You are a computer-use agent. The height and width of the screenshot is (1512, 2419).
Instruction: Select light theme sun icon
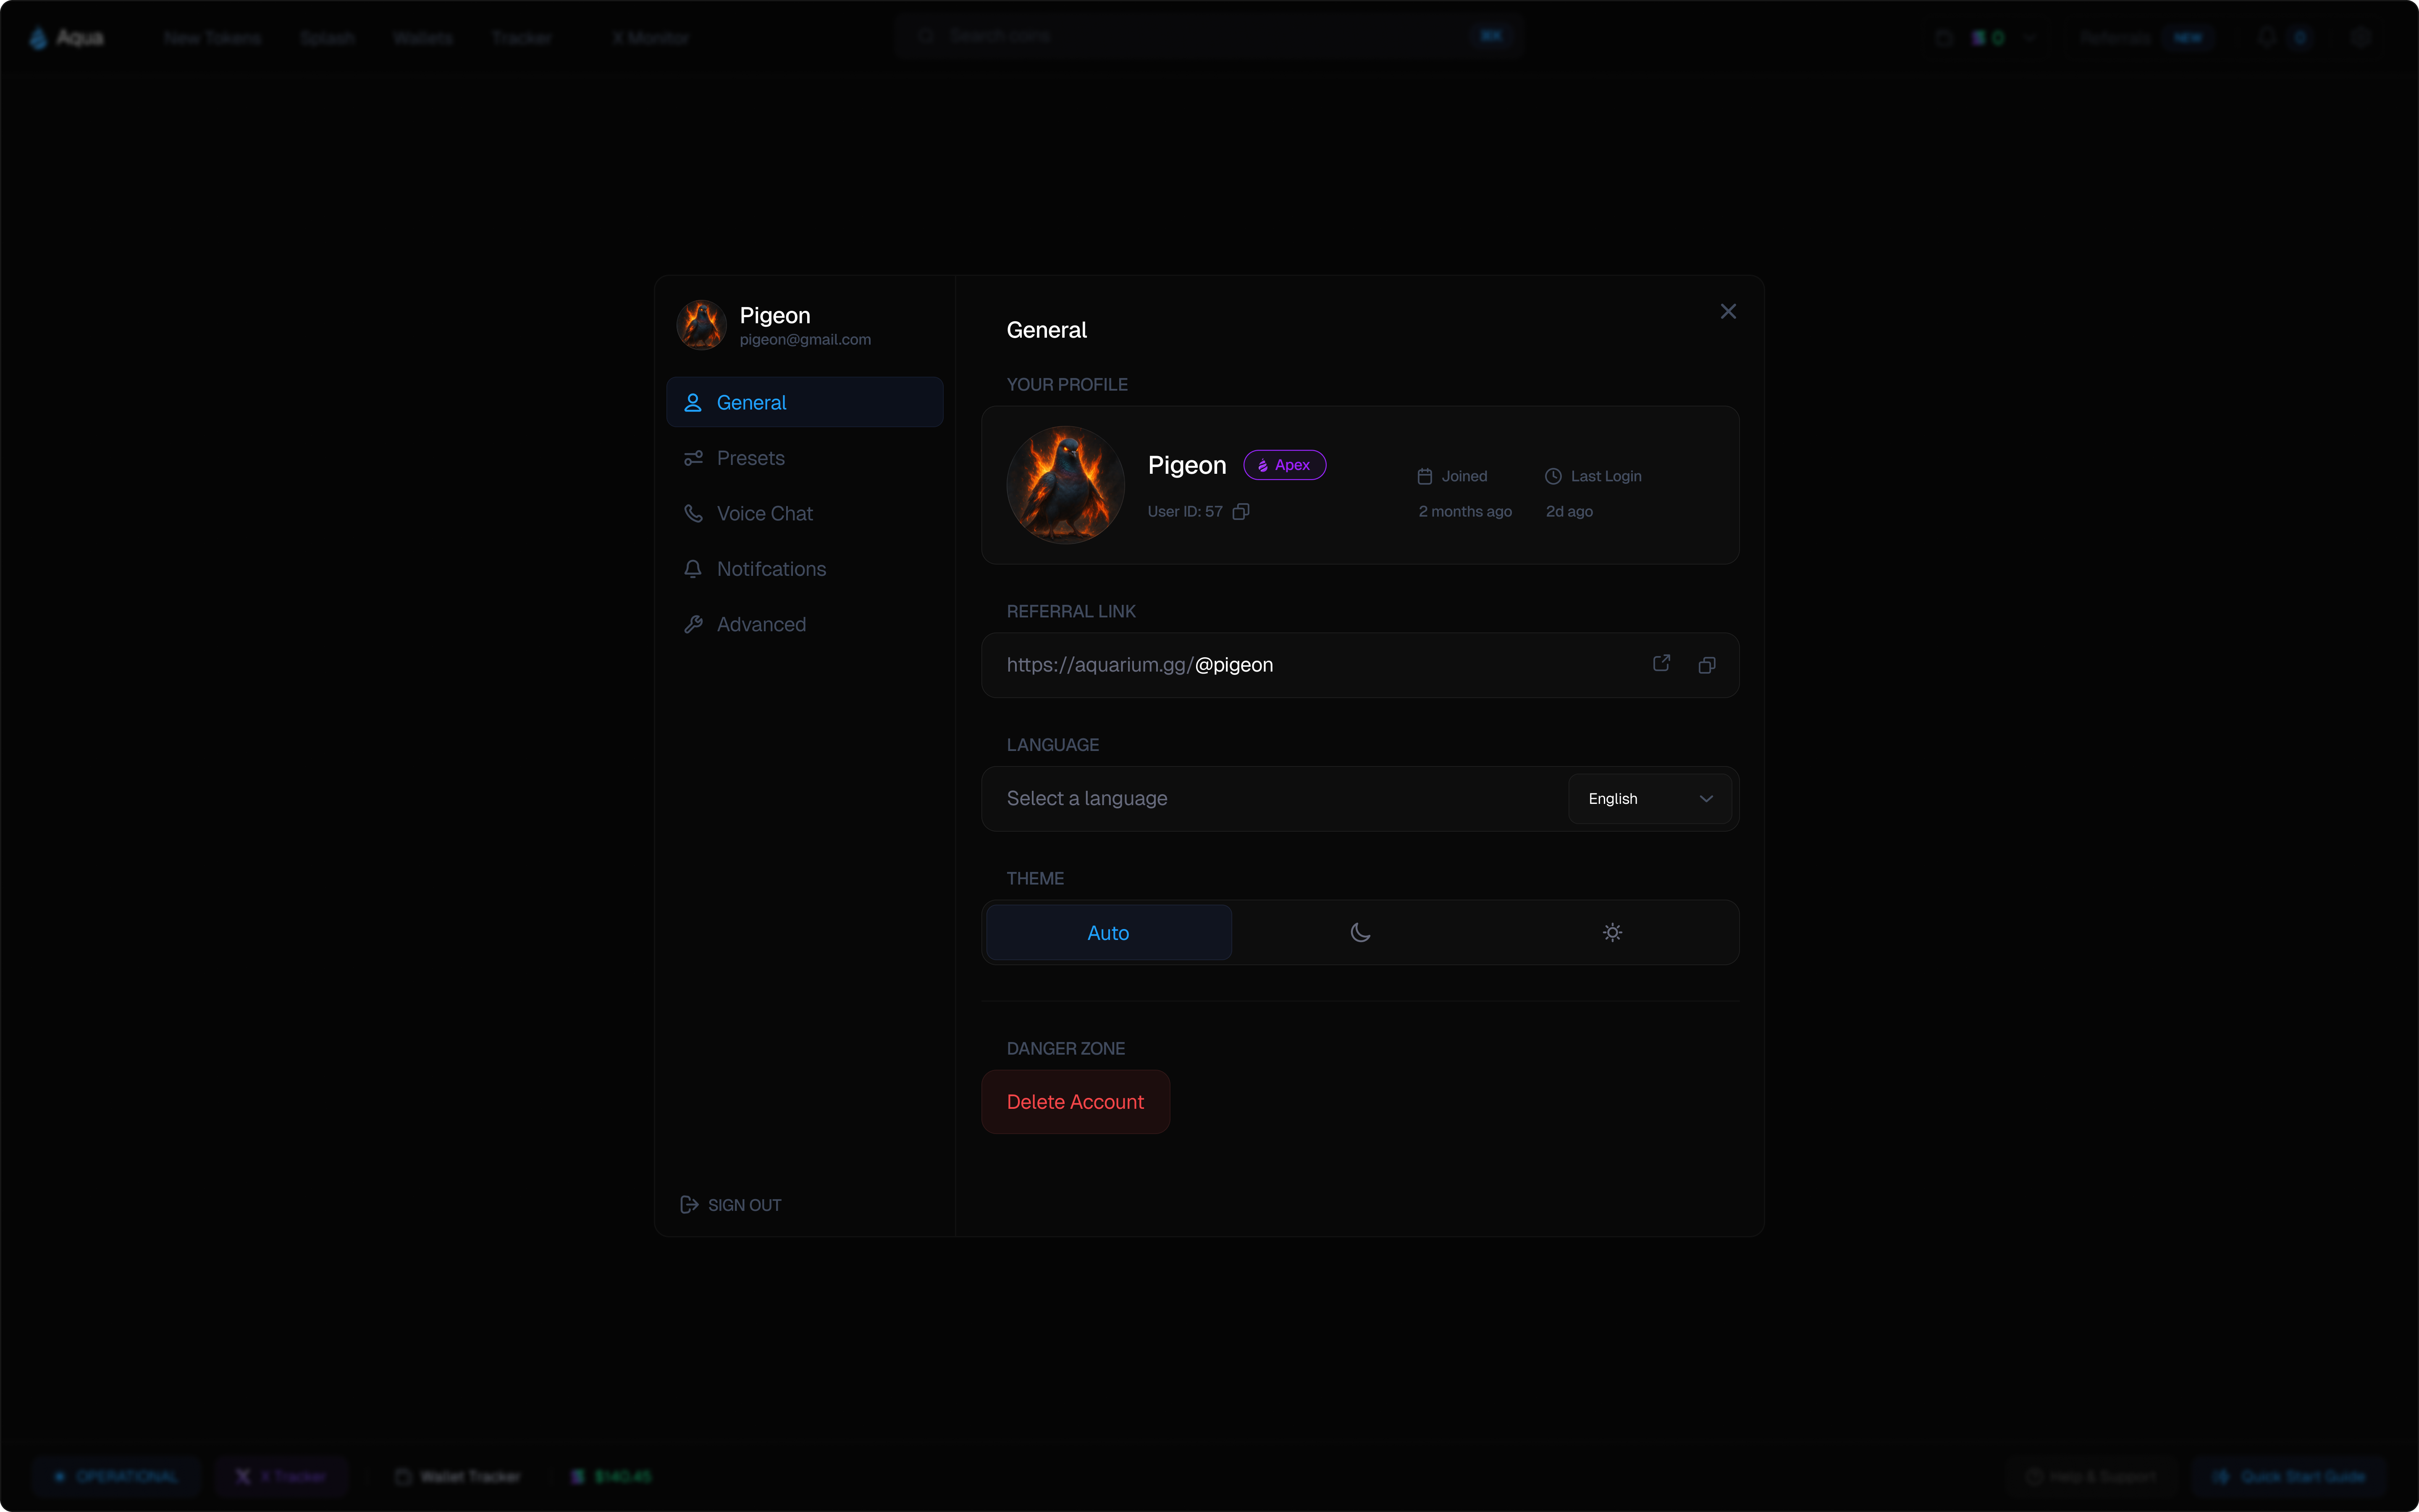[1612, 933]
